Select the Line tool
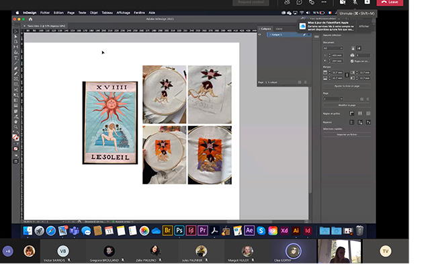Viewport: 430px width, 269px height. pos(16,63)
